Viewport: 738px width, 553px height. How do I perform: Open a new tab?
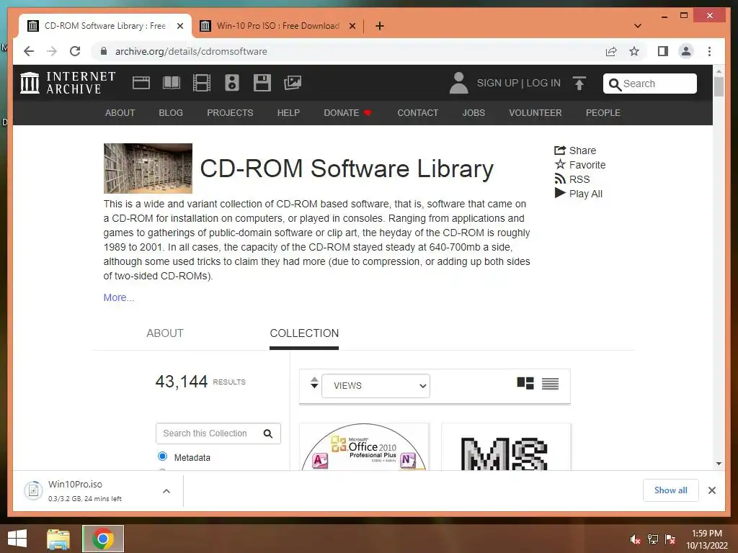point(379,26)
